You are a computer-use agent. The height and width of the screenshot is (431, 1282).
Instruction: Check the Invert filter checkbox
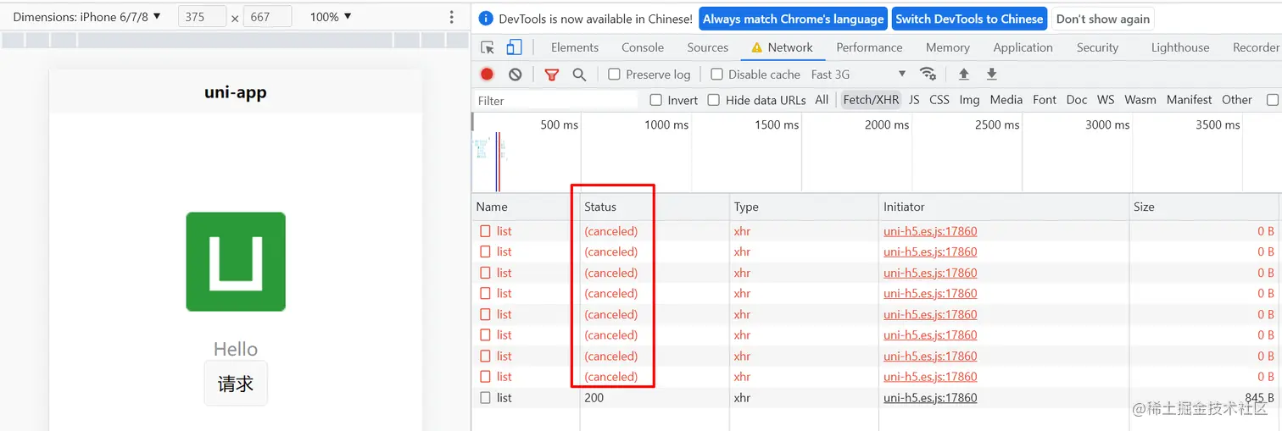point(655,100)
